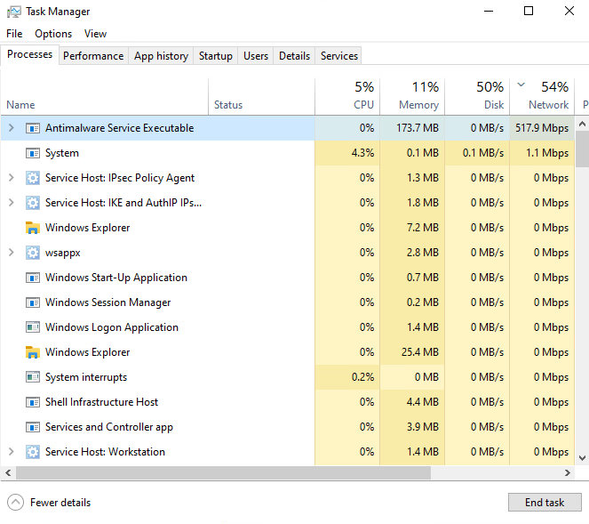Expand Service Host: IPsec Policy Agent
The height and width of the screenshot is (524, 589).
12,178
